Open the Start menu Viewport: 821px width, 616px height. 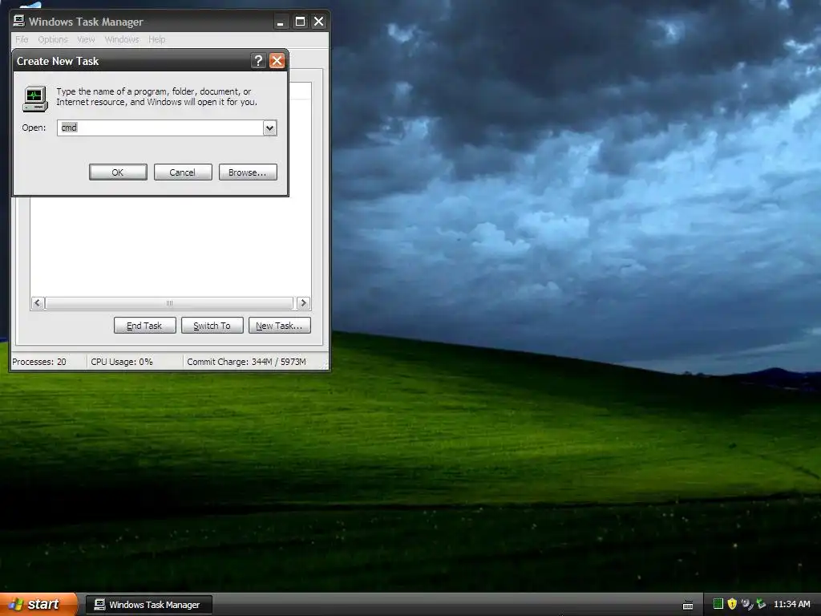coord(38,605)
